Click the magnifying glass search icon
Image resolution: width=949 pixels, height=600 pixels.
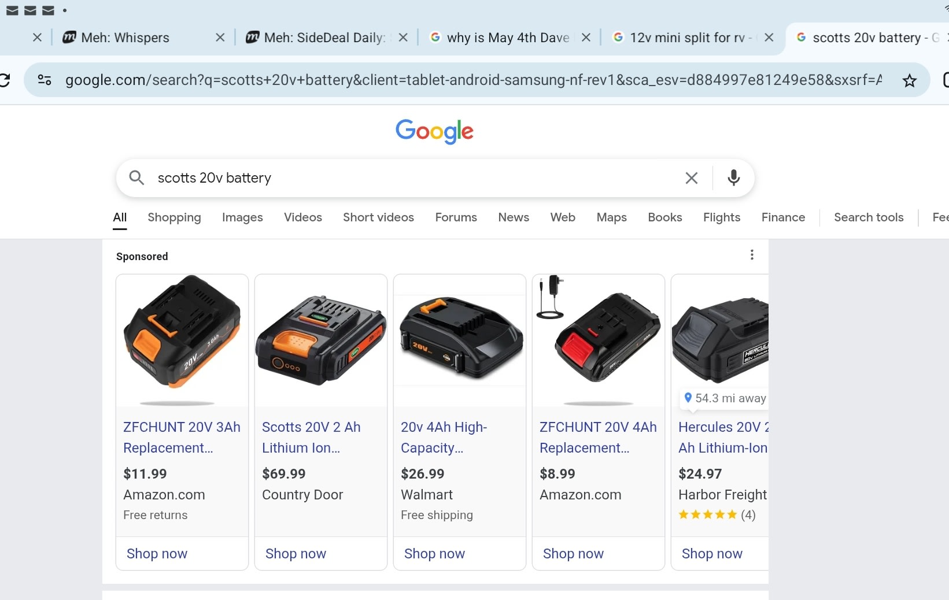pos(136,177)
